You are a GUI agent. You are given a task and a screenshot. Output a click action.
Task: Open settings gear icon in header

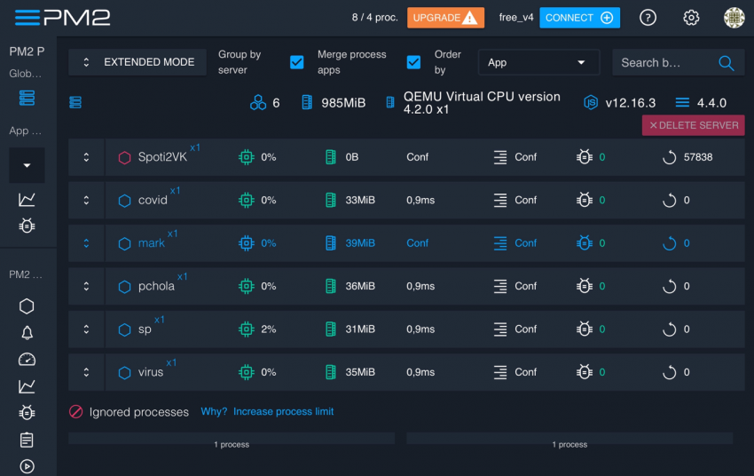pos(691,18)
